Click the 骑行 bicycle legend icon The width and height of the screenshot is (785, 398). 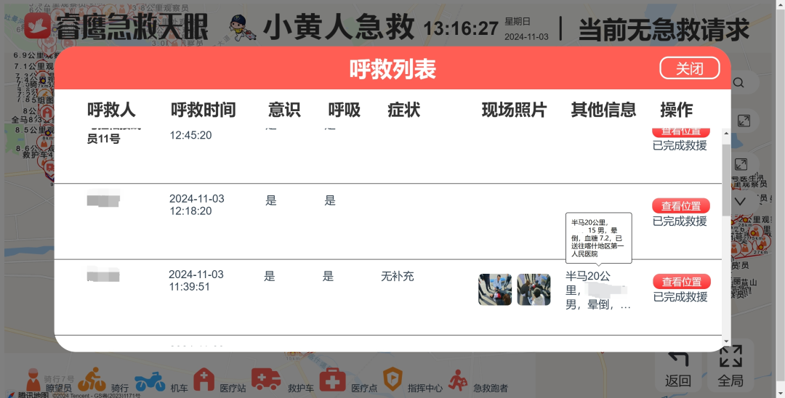pos(92,380)
